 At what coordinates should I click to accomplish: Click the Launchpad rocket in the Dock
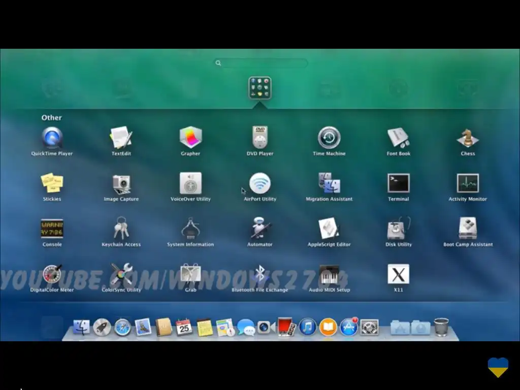pyautogui.click(x=102, y=328)
